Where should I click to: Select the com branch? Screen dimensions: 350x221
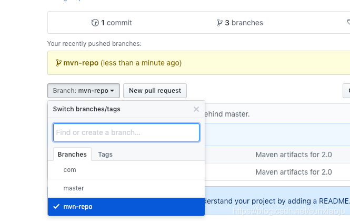pyautogui.click(x=126, y=170)
